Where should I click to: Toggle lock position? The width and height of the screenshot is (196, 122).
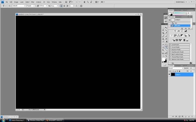pyautogui.click(x=177, y=71)
